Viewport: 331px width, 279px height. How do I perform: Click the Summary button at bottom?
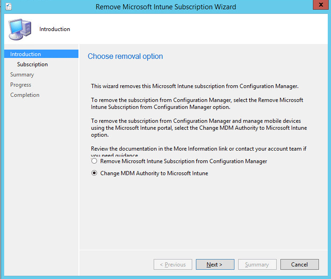pyautogui.click(x=257, y=264)
